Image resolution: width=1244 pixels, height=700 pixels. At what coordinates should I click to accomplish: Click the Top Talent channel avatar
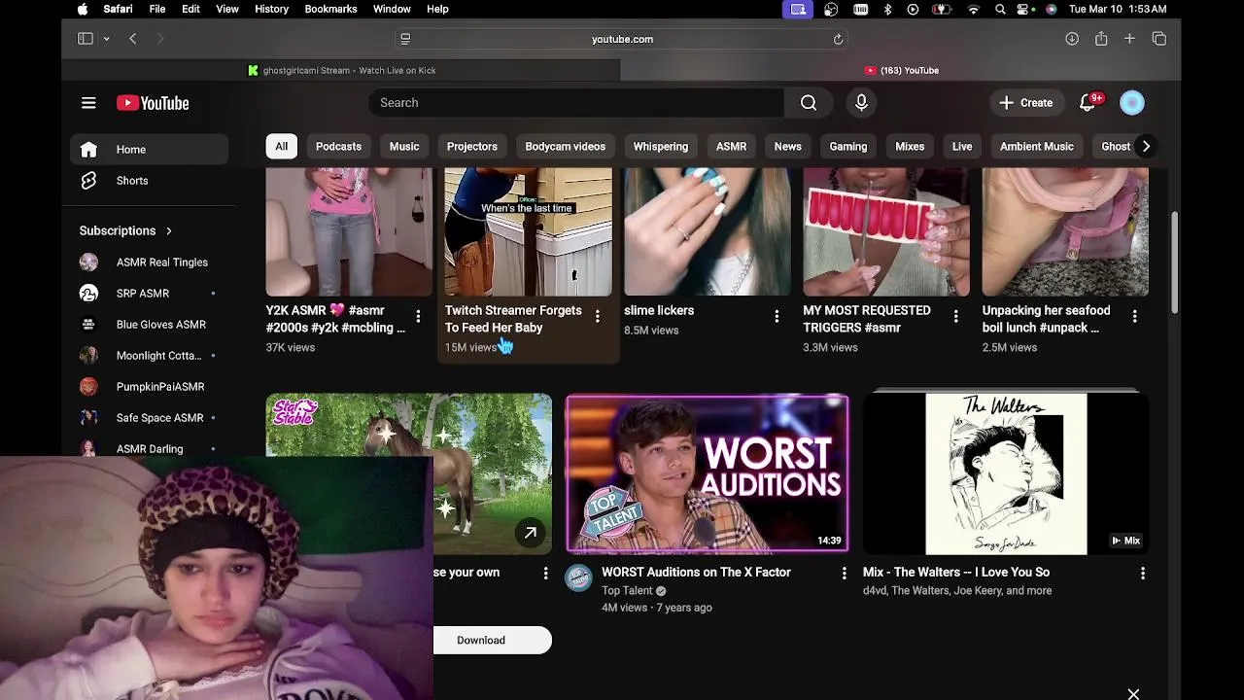click(578, 577)
